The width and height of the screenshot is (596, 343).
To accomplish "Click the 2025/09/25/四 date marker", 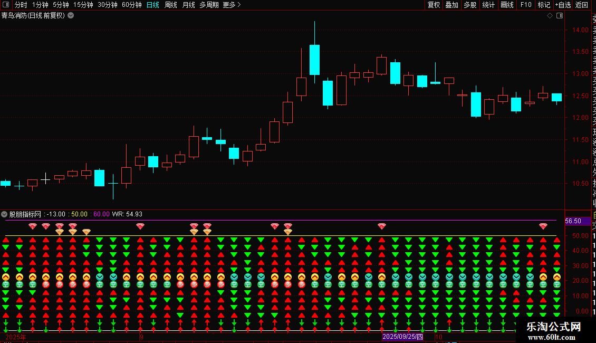I will [402, 337].
